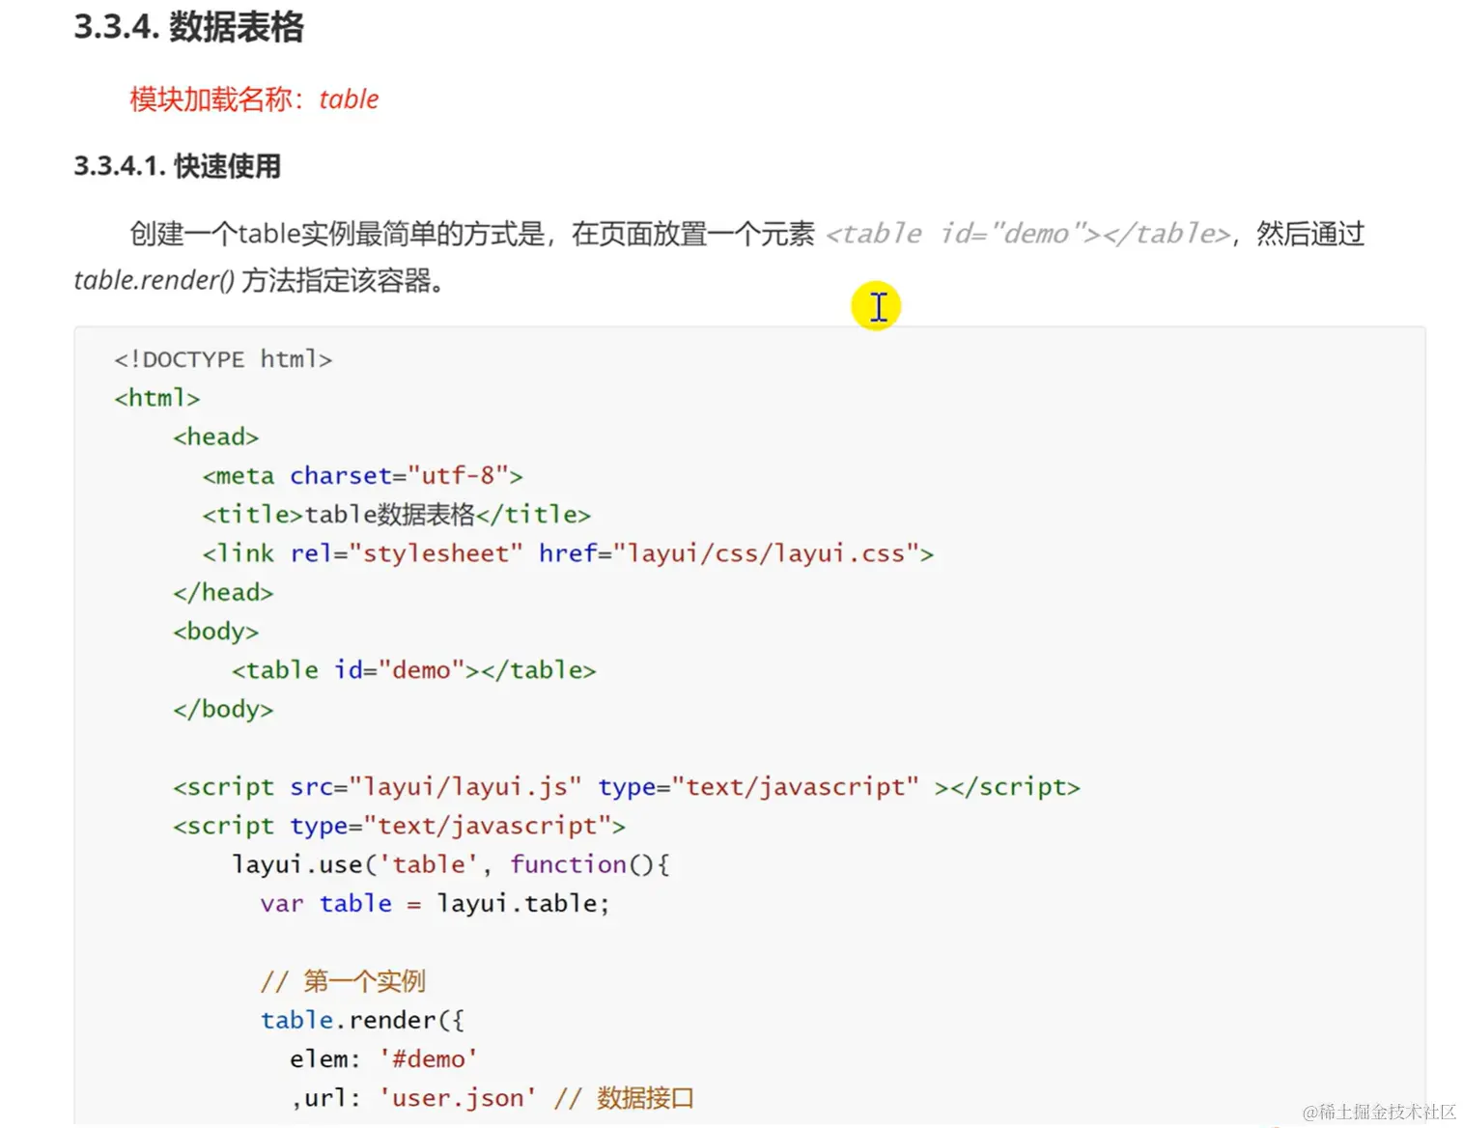
Task: Click the var table = layui.table; line
Action: pyautogui.click(x=435, y=903)
